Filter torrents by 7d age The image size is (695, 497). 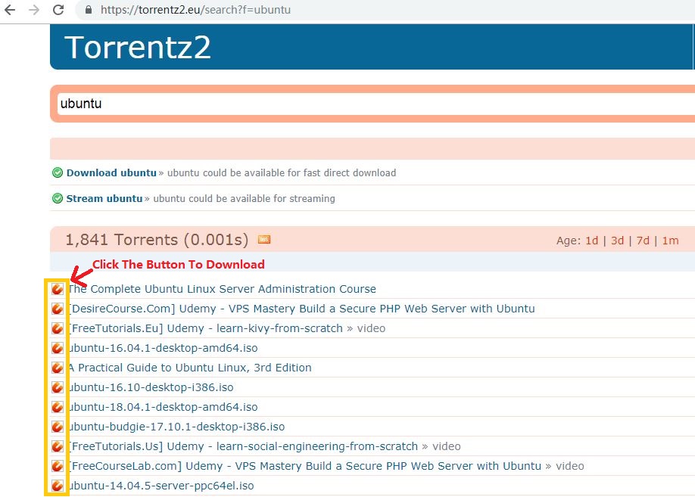coord(643,241)
